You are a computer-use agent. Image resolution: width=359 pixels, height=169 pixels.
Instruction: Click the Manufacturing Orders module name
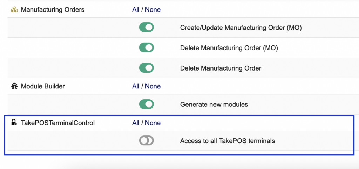pos(53,10)
